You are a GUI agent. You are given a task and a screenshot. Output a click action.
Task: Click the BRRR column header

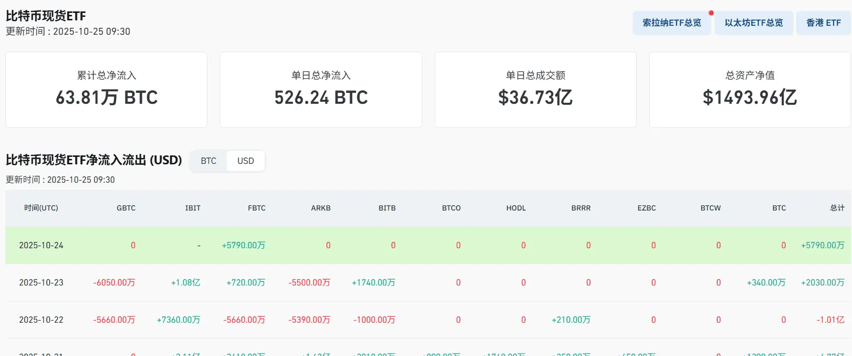pyautogui.click(x=581, y=208)
